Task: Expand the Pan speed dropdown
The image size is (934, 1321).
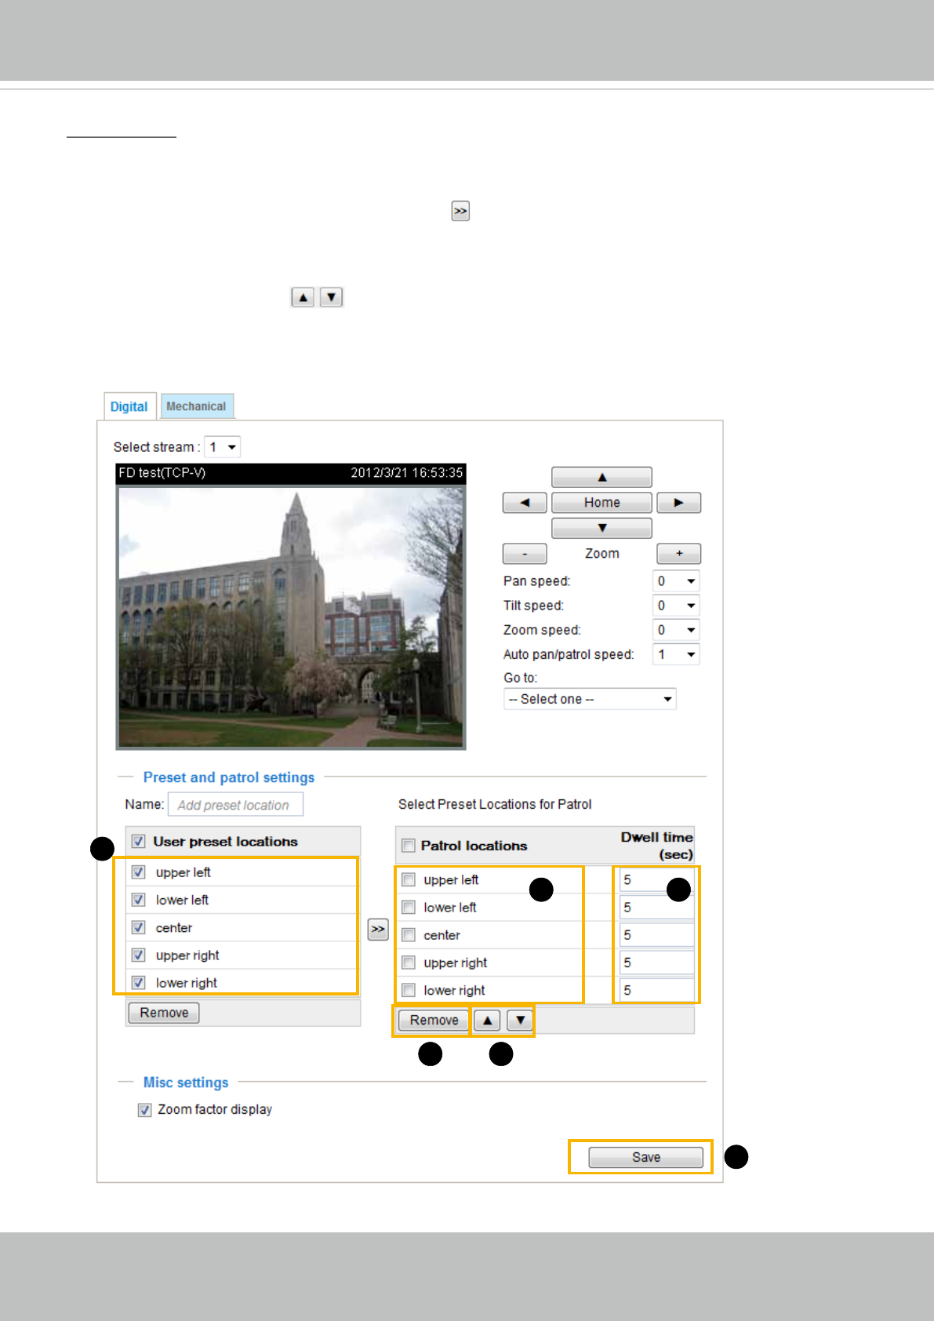Action: tap(675, 581)
